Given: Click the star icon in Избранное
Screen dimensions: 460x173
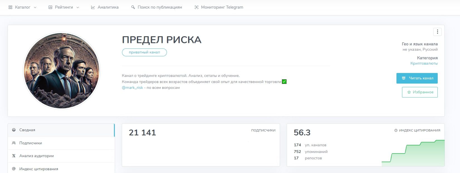Looking at the screenshot, I should pos(409,92).
